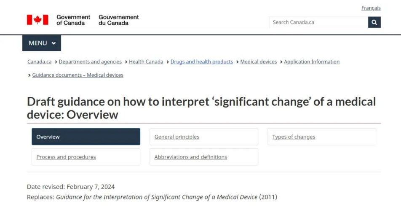Screen dimensions: 401x212
Task: Open Abbreviations and definitions tab
Action: pyautogui.click(x=203, y=157)
